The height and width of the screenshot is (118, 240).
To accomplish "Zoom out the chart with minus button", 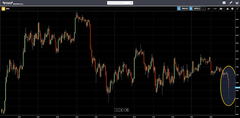I will [117, 110].
